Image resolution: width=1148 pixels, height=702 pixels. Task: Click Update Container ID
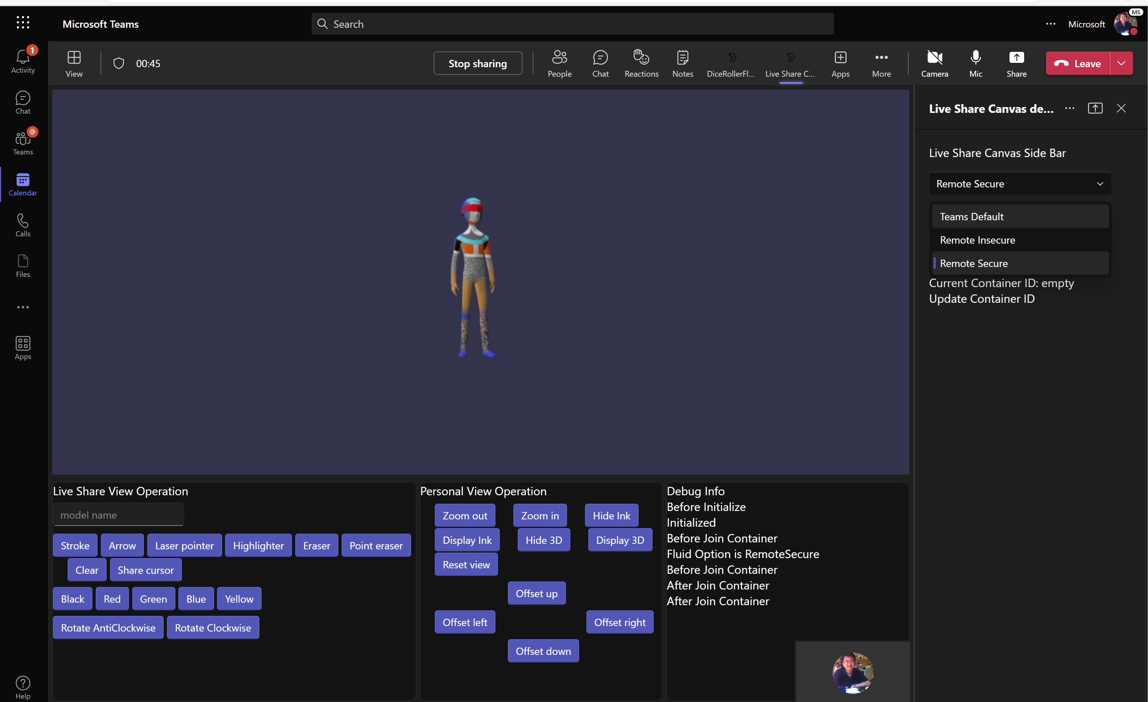pos(982,299)
